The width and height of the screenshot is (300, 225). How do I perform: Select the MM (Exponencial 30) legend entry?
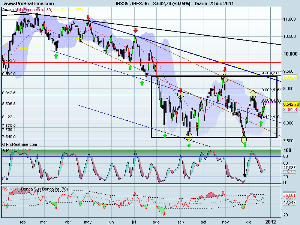tap(33, 10)
